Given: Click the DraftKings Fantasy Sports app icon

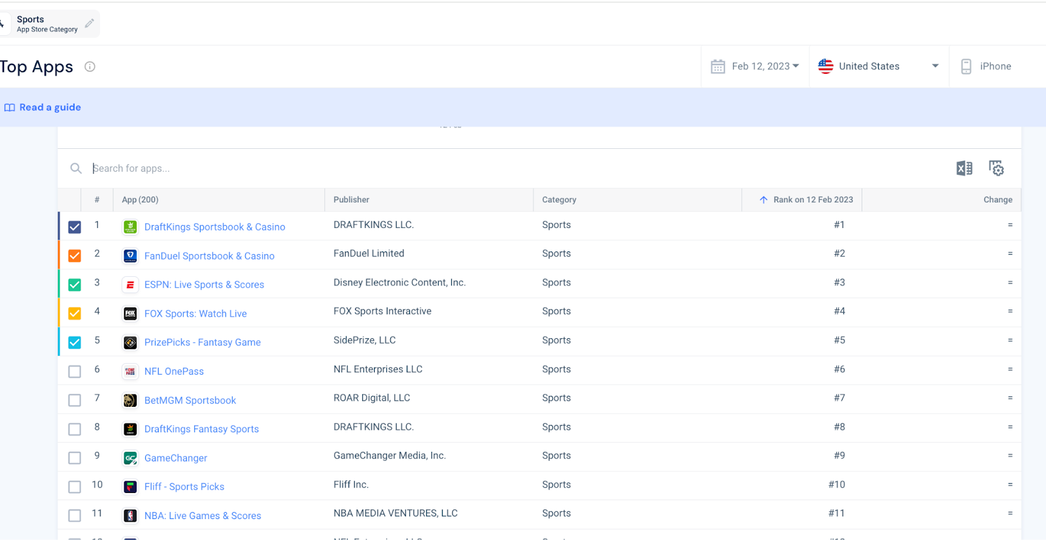Looking at the screenshot, I should click(x=130, y=429).
